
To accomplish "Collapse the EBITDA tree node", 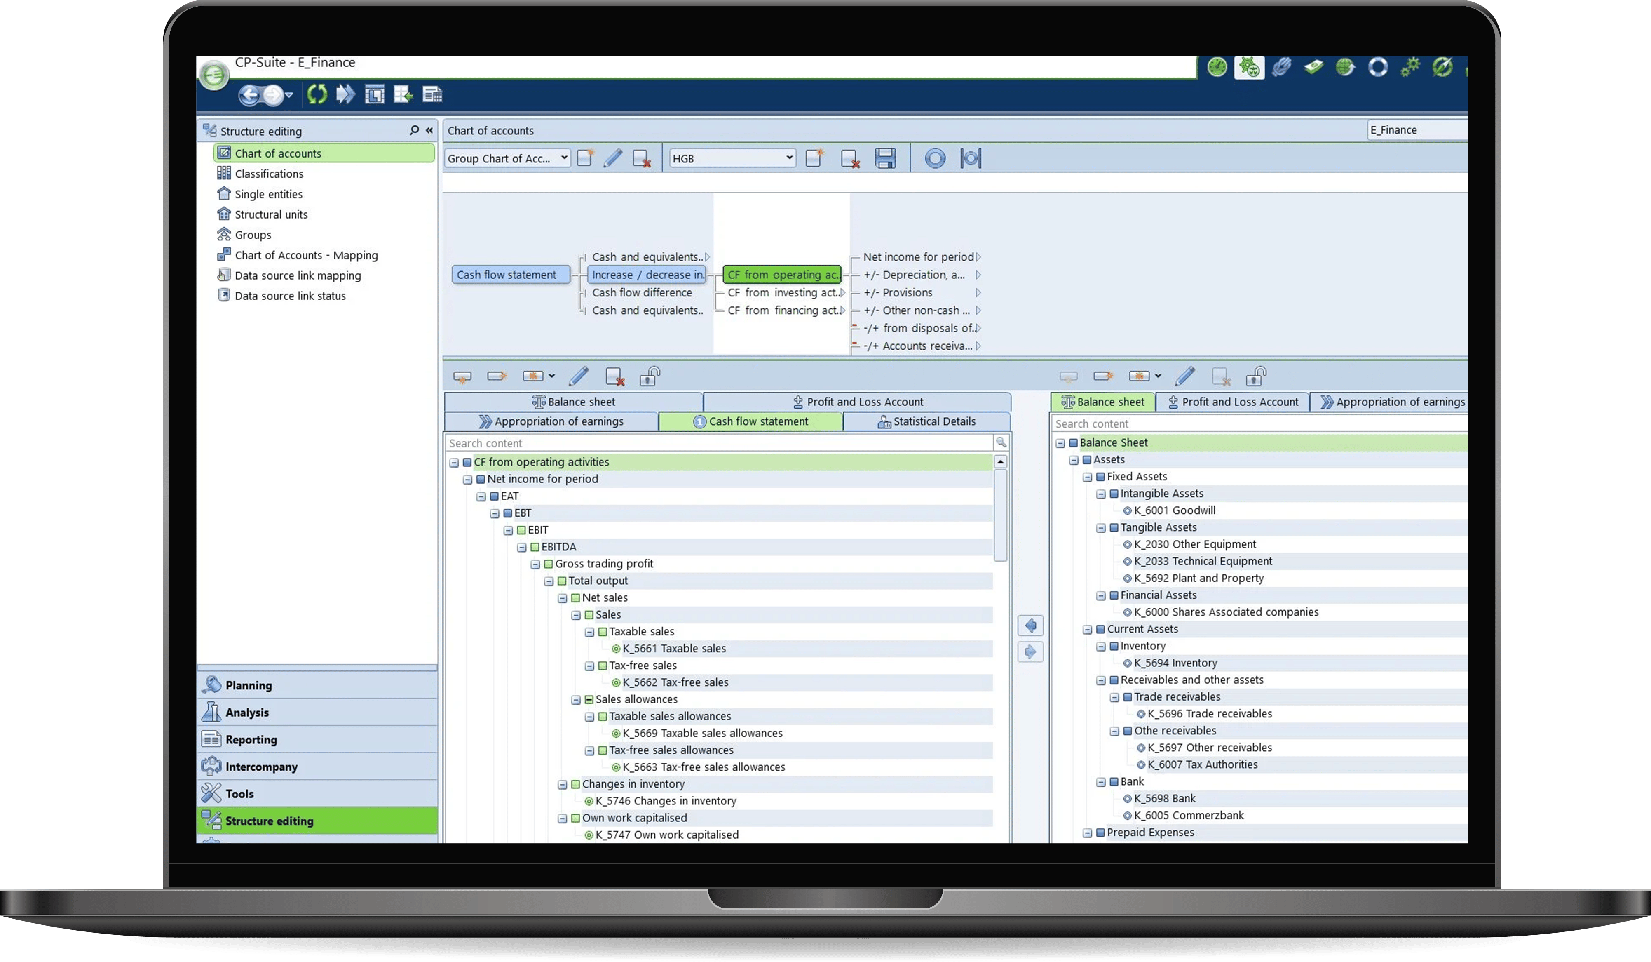I will pos(521,547).
